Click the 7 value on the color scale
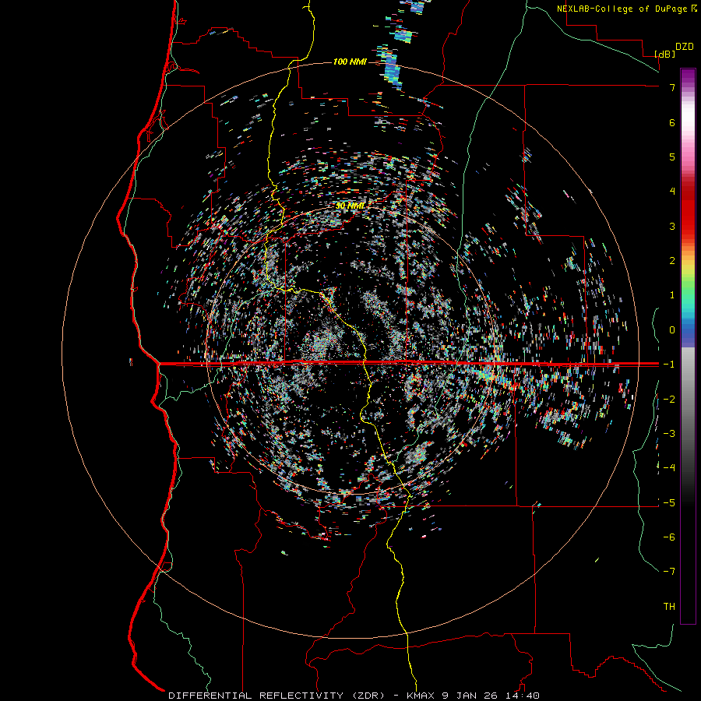Viewport: 701px width, 701px height. pyautogui.click(x=672, y=87)
